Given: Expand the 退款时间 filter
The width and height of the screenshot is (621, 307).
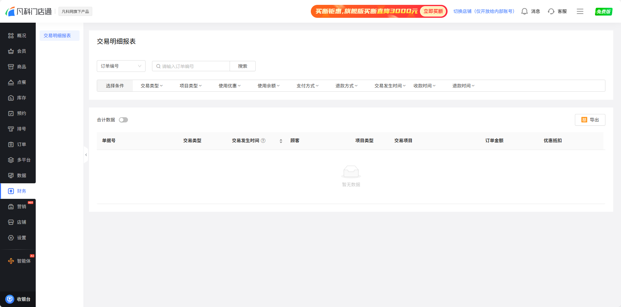Looking at the screenshot, I should click(463, 86).
